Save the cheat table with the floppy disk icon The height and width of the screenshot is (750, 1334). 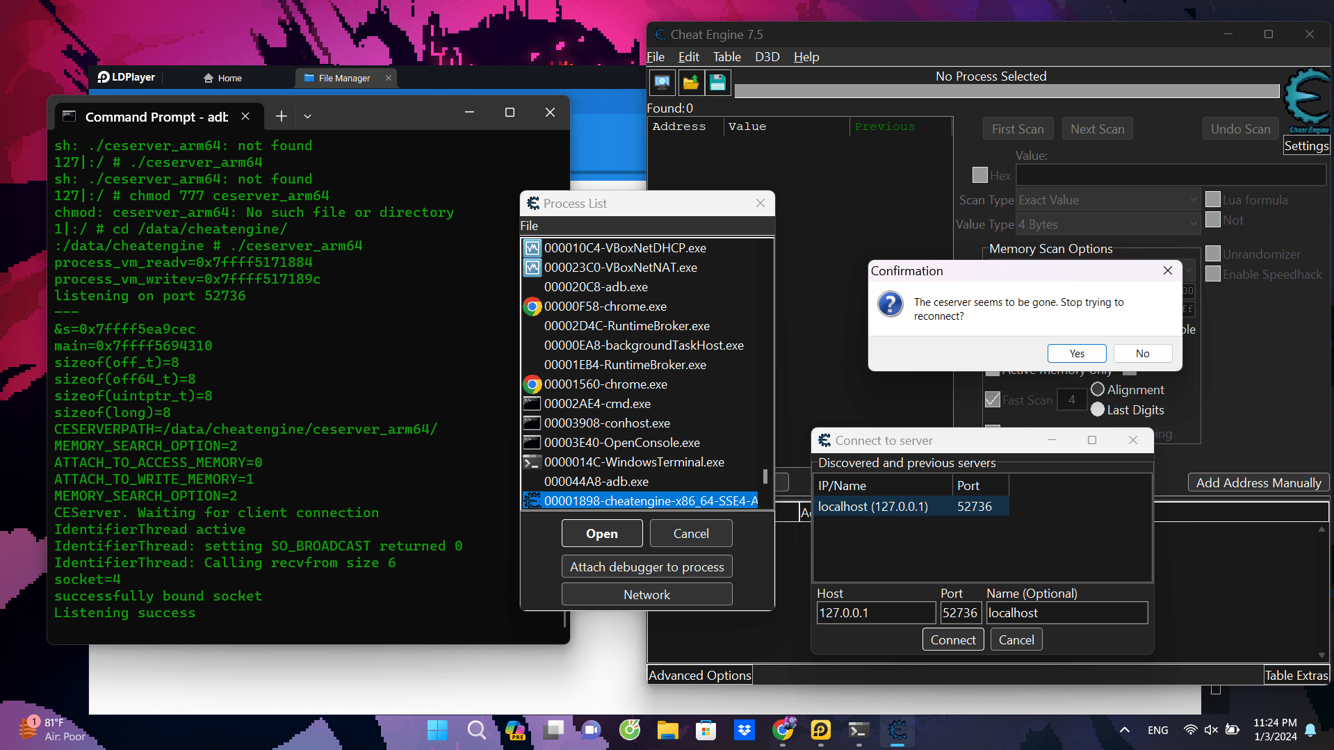(x=717, y=83)
